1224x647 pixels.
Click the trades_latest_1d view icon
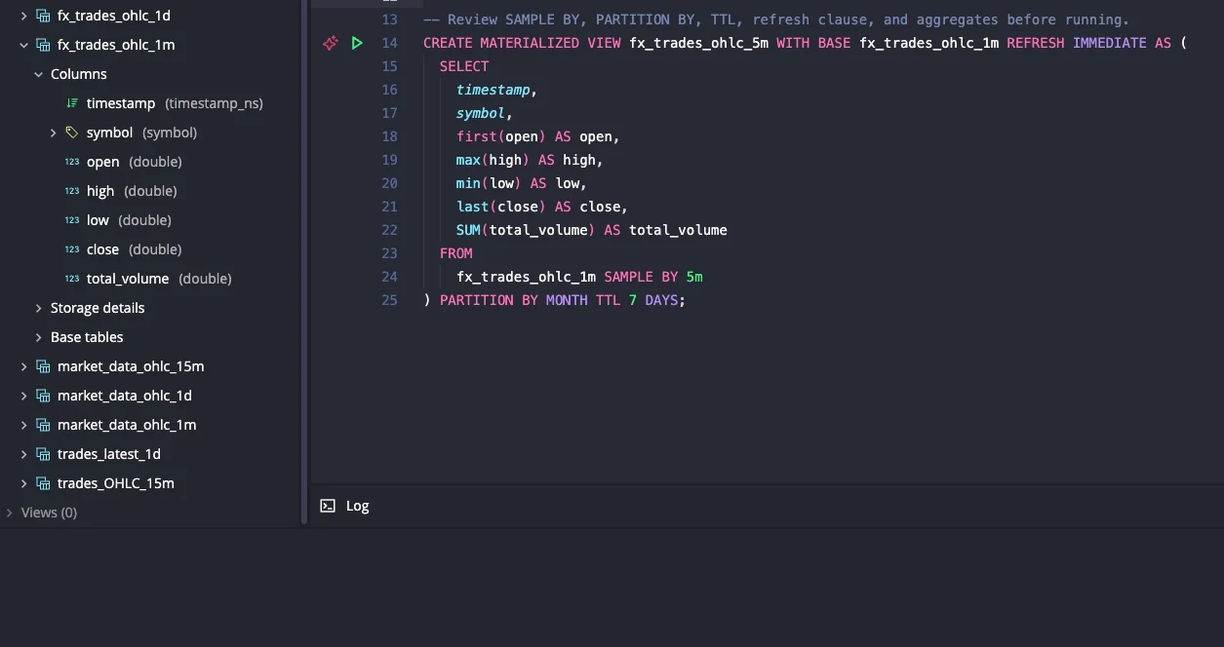43,454
